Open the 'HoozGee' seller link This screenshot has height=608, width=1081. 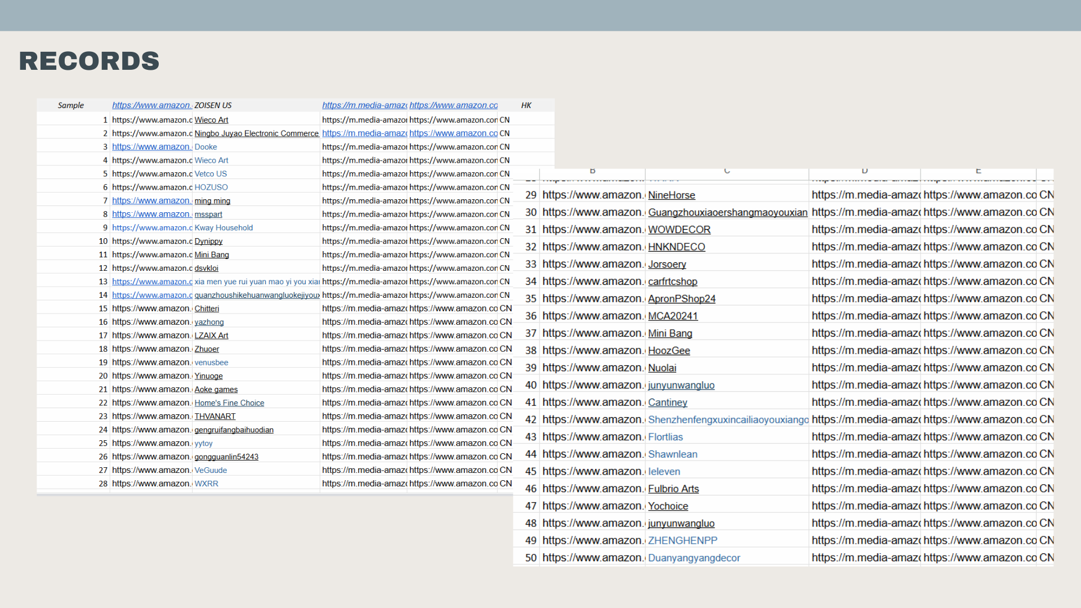pos(669,351)
